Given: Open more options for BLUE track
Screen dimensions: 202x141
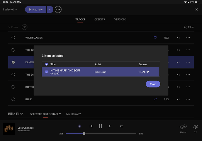Looking at the screenshot, I should point(188,99).
